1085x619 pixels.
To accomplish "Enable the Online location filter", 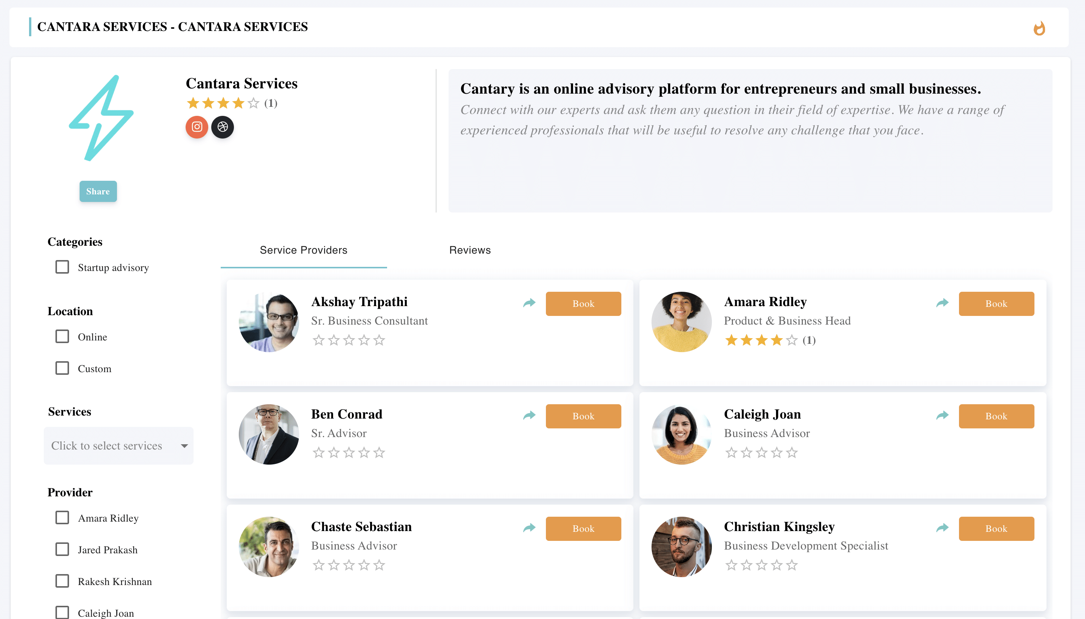I will tap(62, 336).
